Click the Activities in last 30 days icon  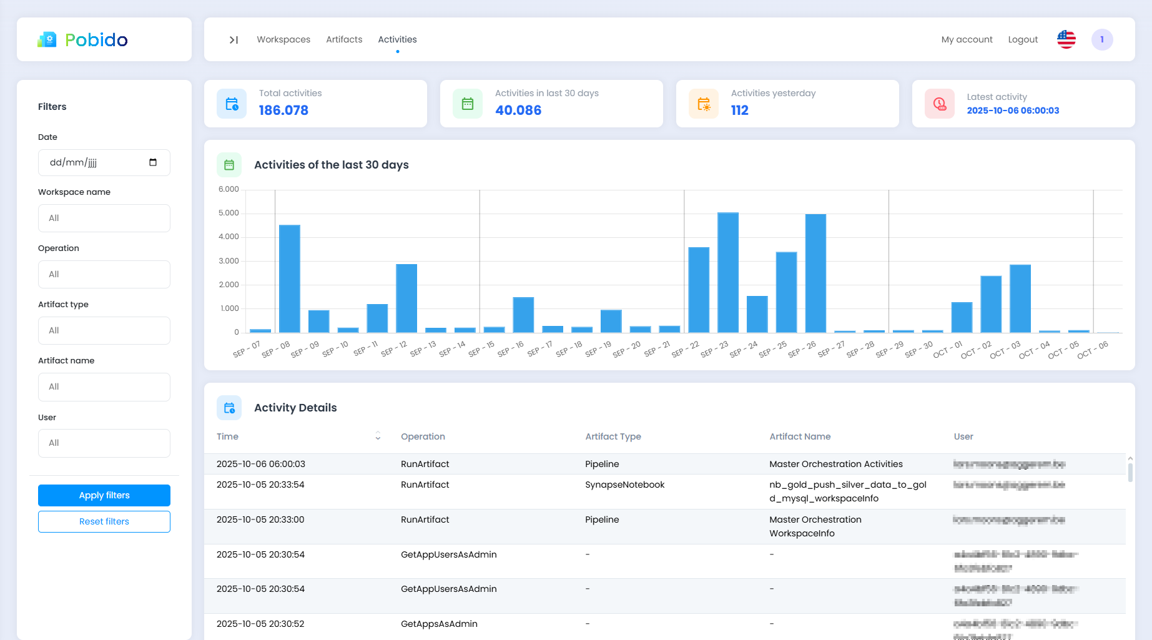(x=468, y=104)
